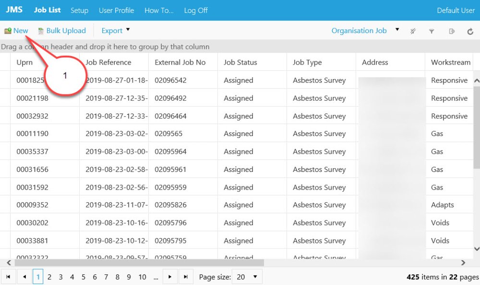
Task: Select Uprn cell 00035337
Action: coord(33,151)
